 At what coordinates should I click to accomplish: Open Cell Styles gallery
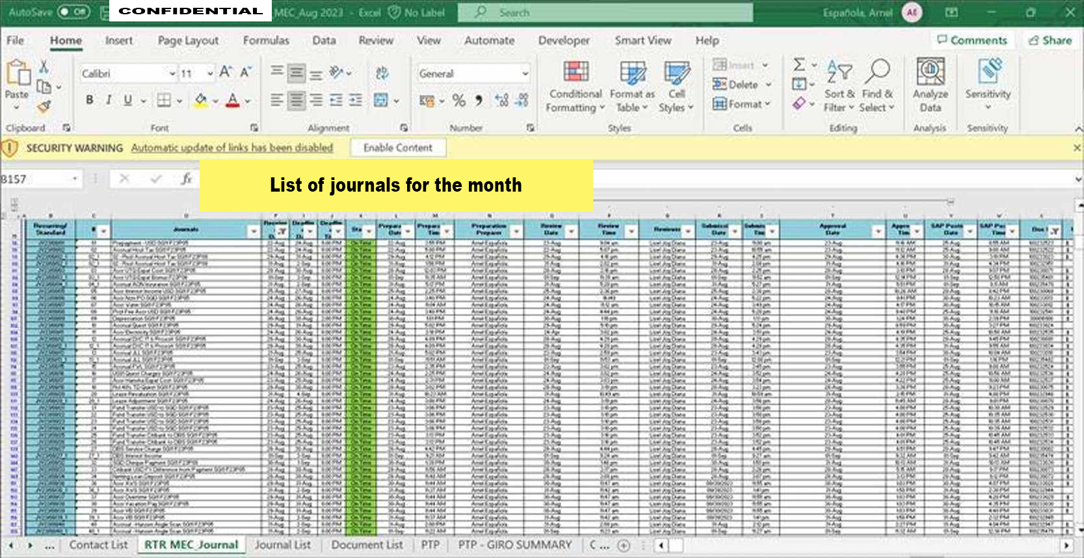[676, 87]
